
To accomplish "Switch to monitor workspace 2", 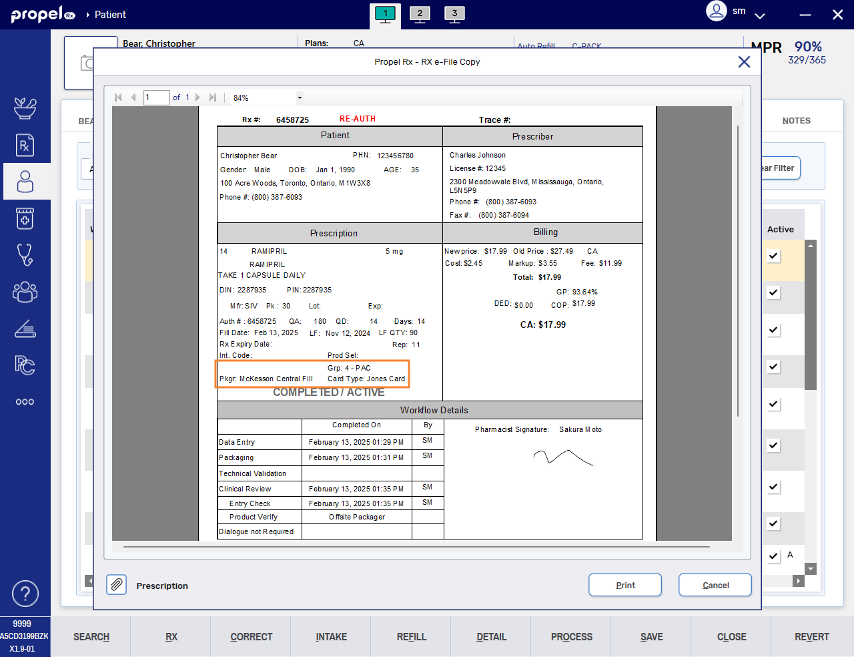I will pos(420,14).
